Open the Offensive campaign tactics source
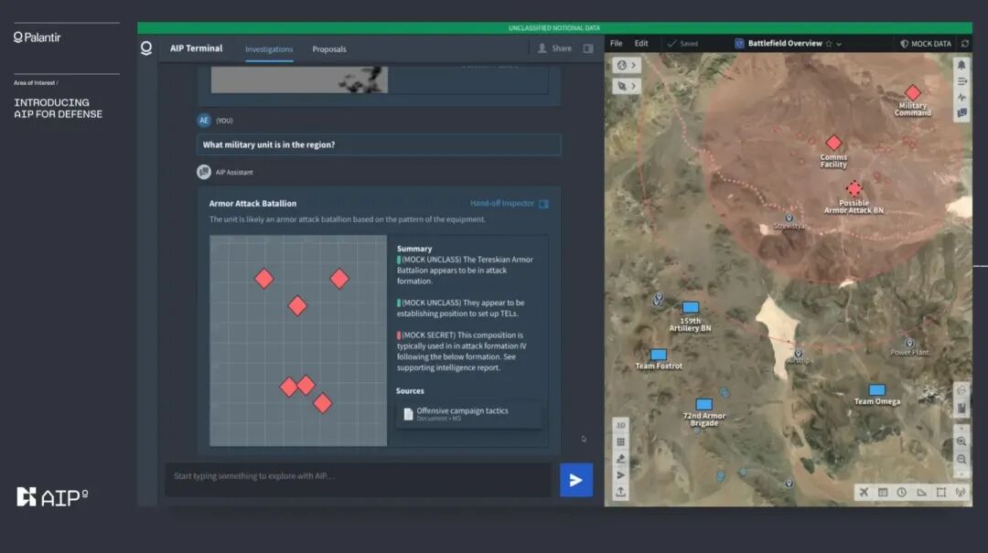This screenshot has width=988, height=553. point(468,414)
